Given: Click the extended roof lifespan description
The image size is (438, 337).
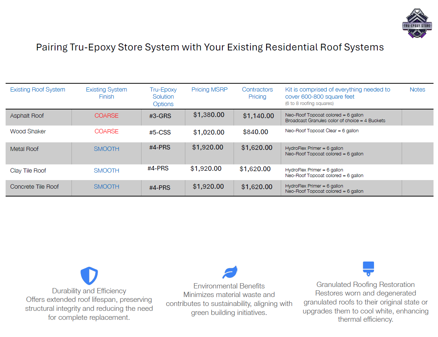Looking at the screenshot, I should [x=89, y=308].
